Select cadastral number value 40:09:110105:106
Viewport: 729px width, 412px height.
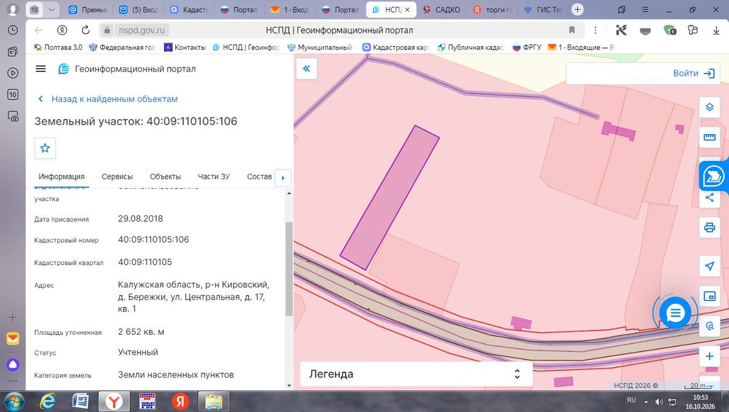154,239
